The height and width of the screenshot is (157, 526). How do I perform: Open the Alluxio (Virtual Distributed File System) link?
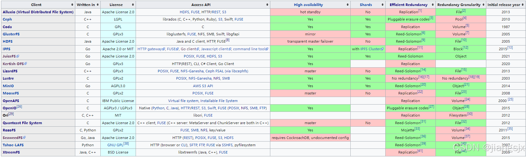pyautogui.click(x=38, y=12)
